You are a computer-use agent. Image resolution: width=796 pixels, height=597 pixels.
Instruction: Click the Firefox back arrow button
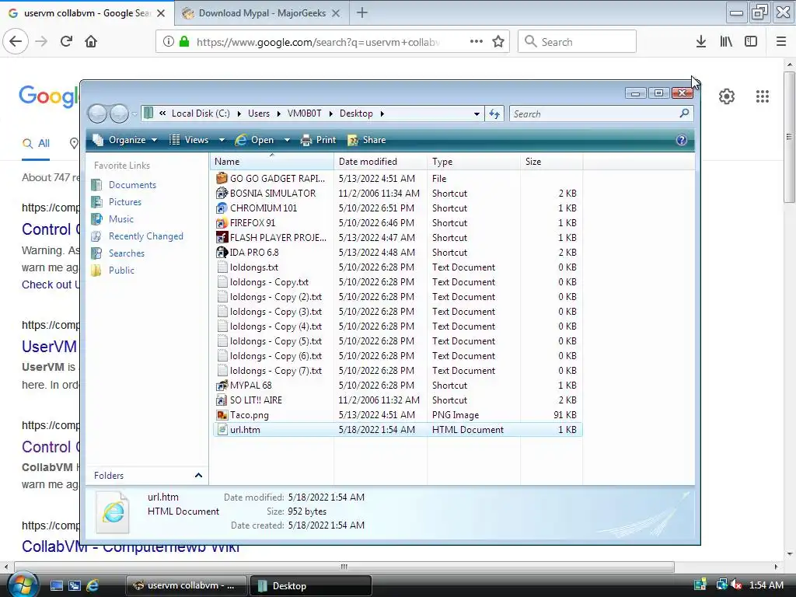click(16, 42)
